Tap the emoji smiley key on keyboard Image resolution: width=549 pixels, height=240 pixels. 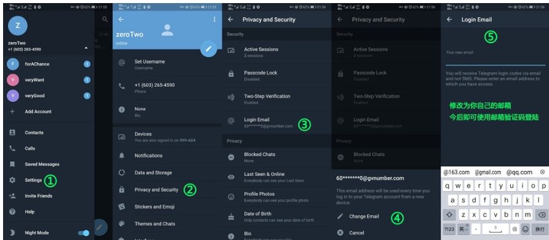click(x=525, y=229)
